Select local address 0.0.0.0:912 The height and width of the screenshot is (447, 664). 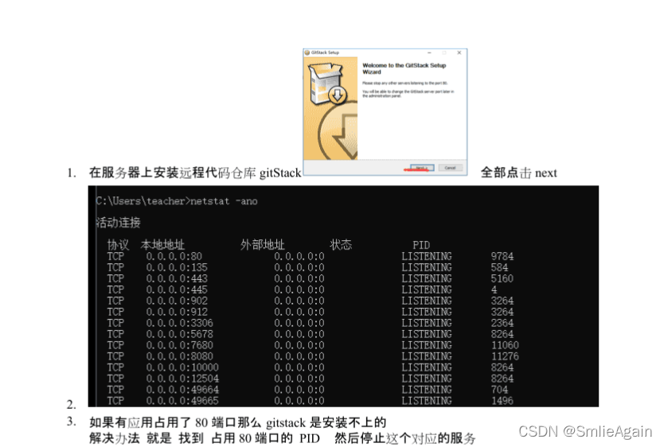pyautogui.click(x=177, y=312)
